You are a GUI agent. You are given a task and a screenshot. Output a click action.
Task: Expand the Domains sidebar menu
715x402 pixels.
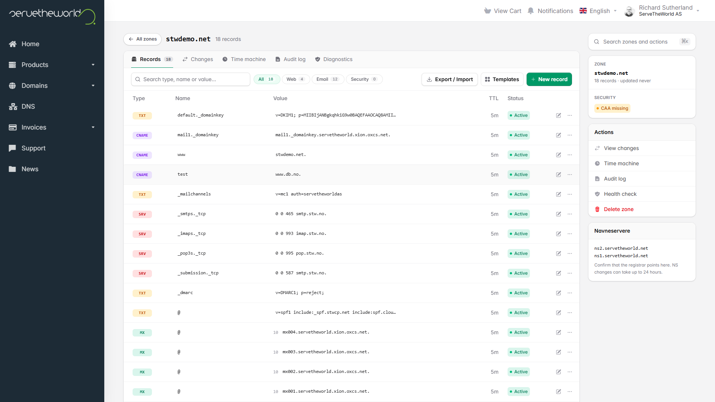(x=52, y=86)
